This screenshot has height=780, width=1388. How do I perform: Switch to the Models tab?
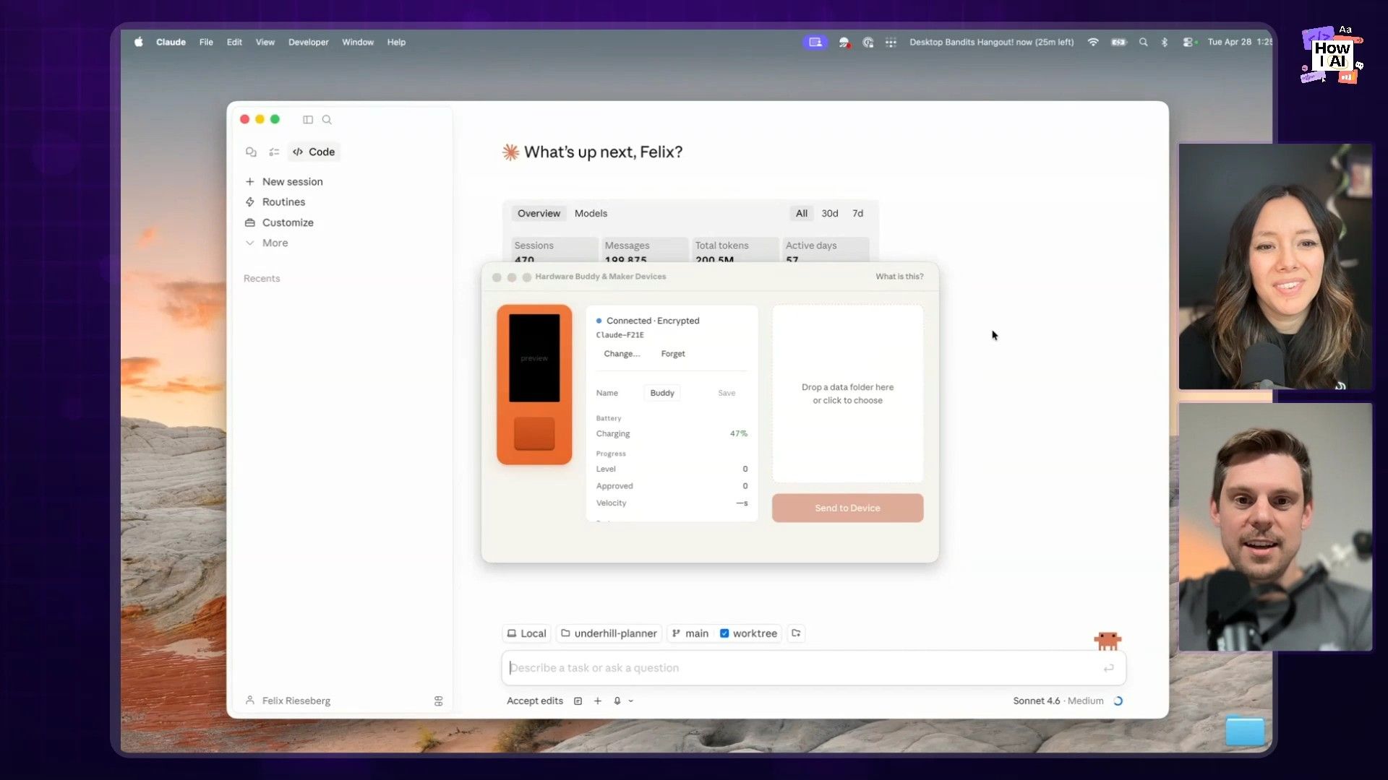591,213
